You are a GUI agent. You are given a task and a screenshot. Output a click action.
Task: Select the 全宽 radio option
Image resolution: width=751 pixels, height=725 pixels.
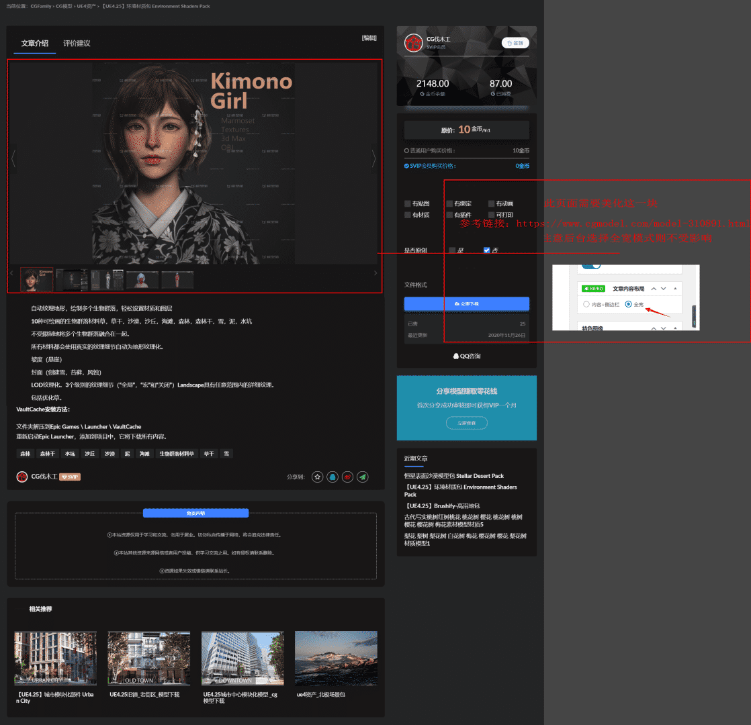[x=628, y=304]
